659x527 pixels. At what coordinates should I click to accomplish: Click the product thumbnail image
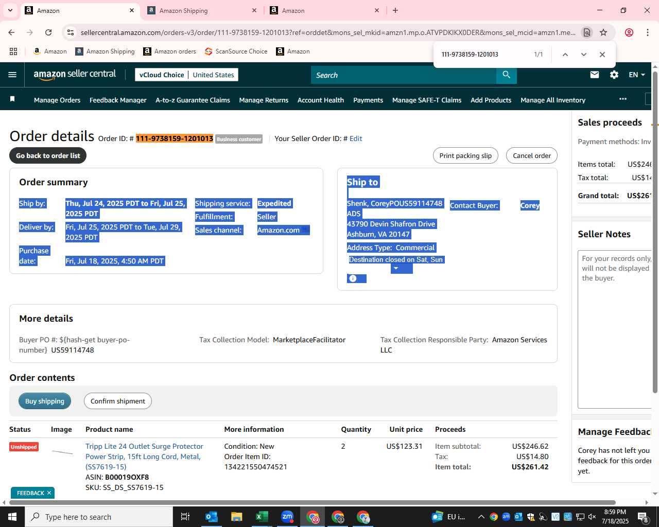pyautogui.click(x=62, y=452)
